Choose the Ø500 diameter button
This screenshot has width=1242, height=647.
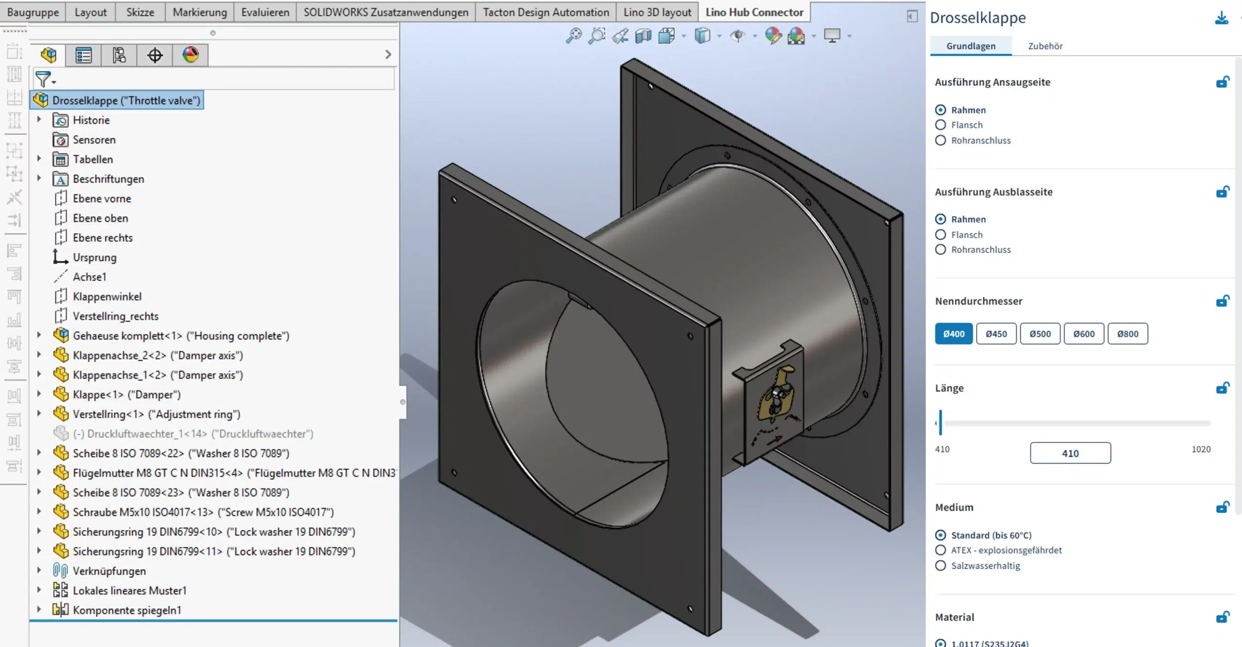[1040, 334]
